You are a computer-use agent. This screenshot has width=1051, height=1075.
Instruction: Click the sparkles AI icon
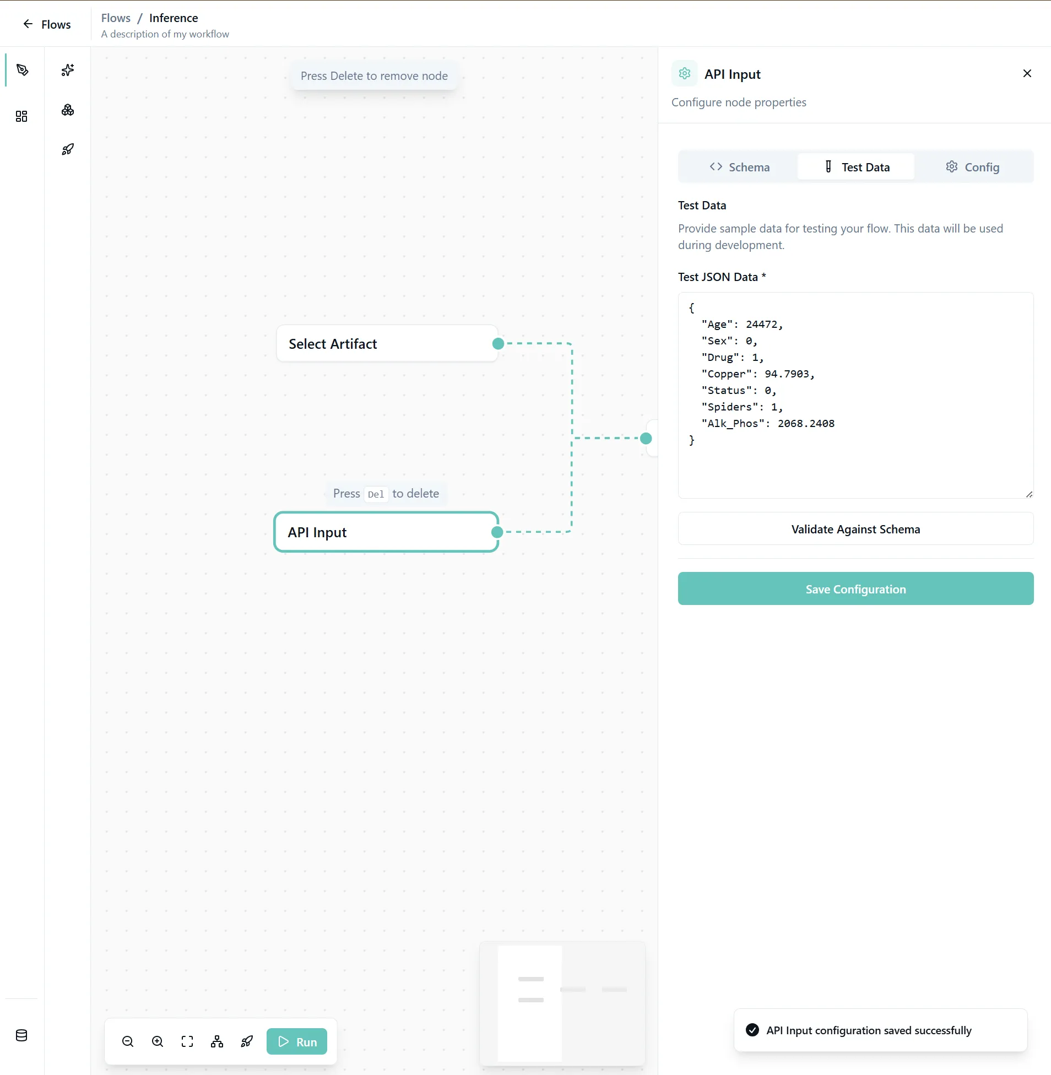point(67,70)
